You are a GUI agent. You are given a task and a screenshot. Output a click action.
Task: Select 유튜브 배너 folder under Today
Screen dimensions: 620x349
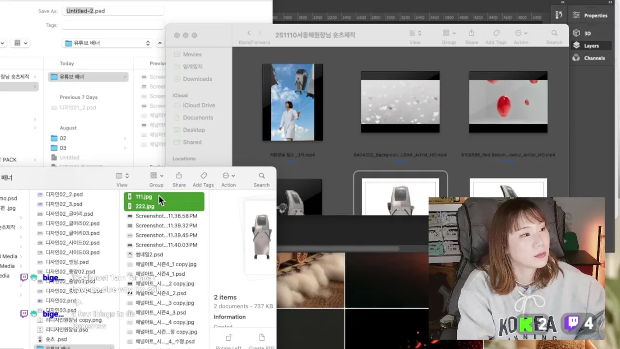pos(88,77)
